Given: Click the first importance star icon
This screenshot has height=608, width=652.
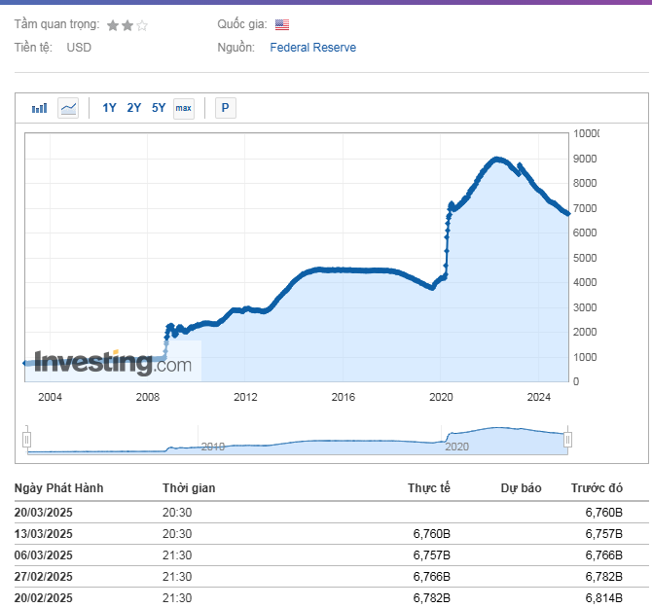Looking at the screenshot, I should (x=113, y=25).
